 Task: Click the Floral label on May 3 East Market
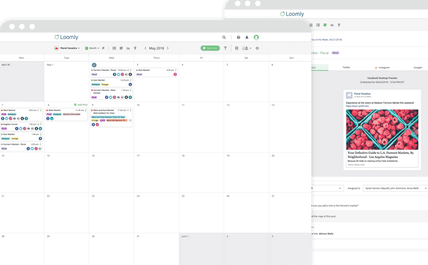[x=139, y=74]
